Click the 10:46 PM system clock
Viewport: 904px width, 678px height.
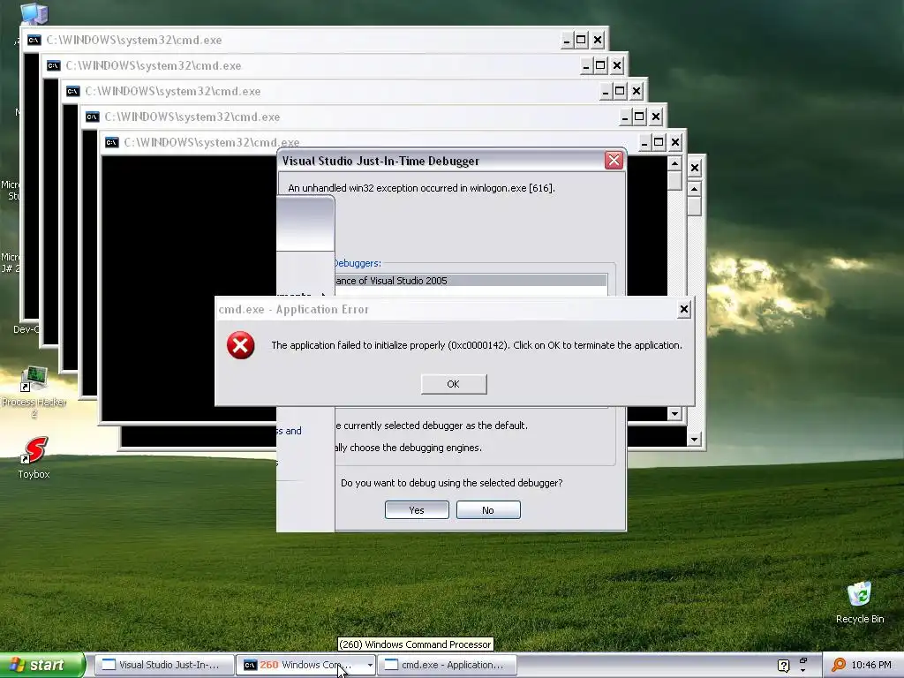click(871, 666)
